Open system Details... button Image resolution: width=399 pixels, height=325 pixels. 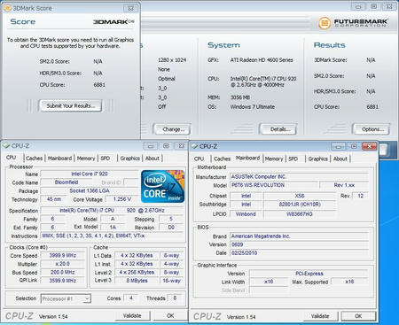[x=278, y=129]
